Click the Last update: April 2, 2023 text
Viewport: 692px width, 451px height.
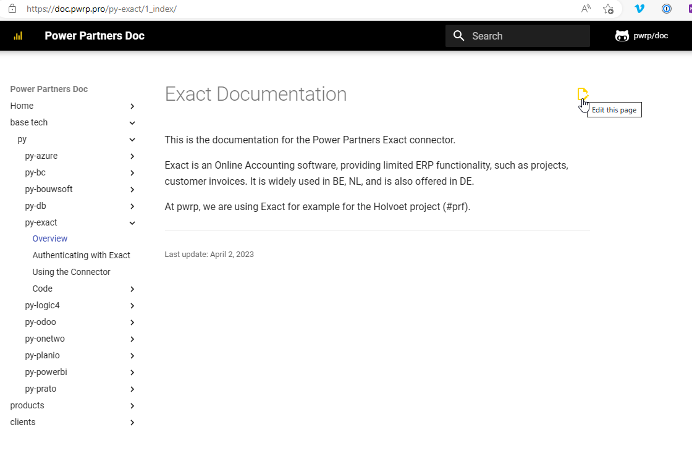click(209, 255)
